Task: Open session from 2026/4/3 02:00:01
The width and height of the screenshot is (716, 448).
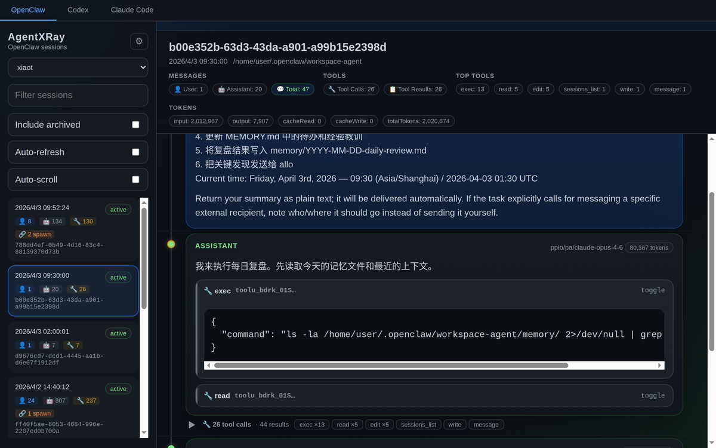Action: pyautogui.click(x=73, y=347)
